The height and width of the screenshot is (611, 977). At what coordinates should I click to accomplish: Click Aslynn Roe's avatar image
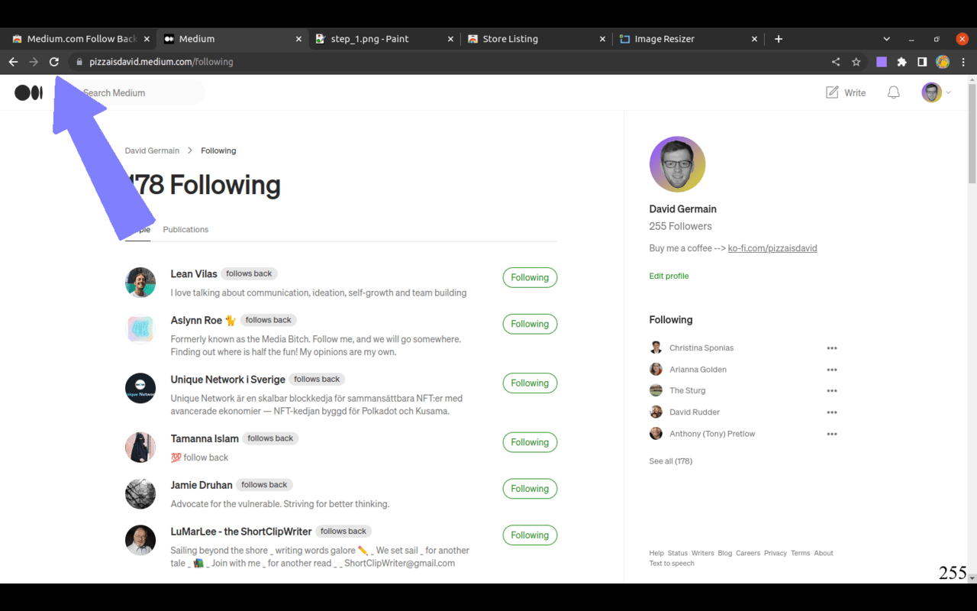coord(140,329)
